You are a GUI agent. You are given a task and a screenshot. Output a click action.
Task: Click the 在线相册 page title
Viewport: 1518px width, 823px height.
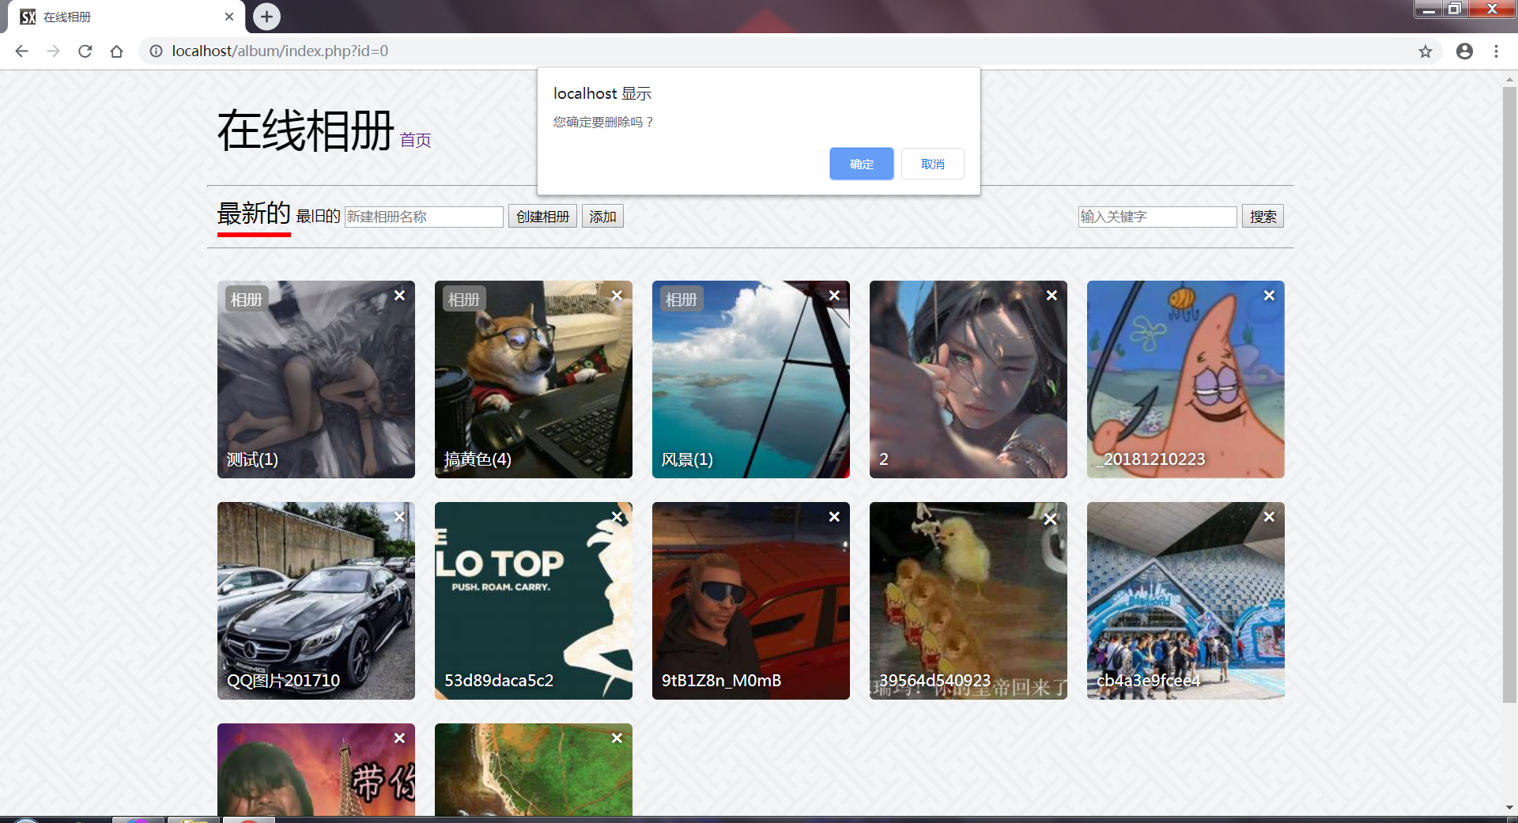pyautogui.click(x=305, y=130)
